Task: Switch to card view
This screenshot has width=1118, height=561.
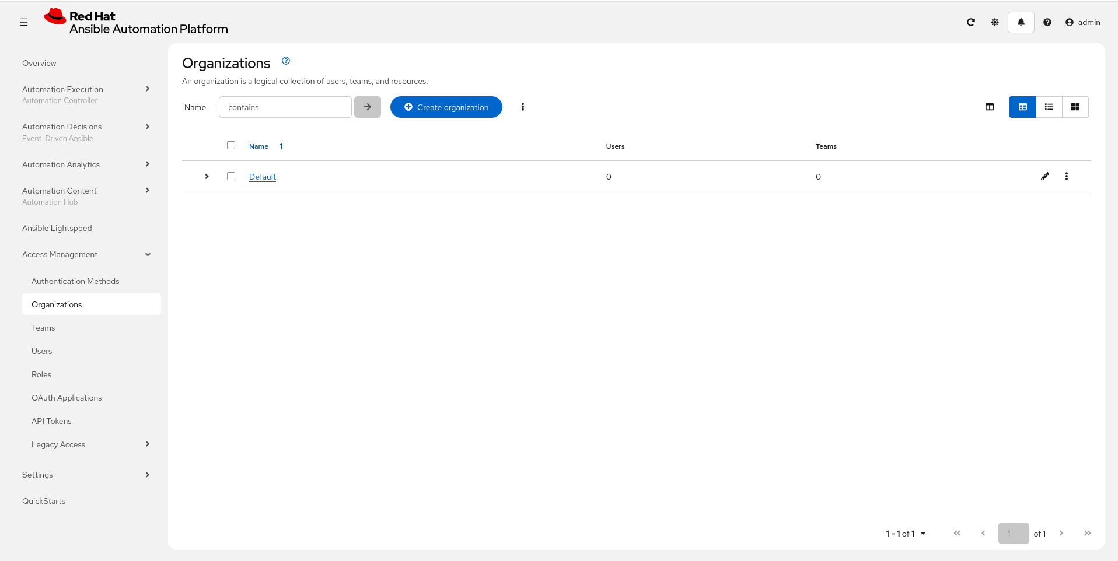Action: click(1075, 107)
